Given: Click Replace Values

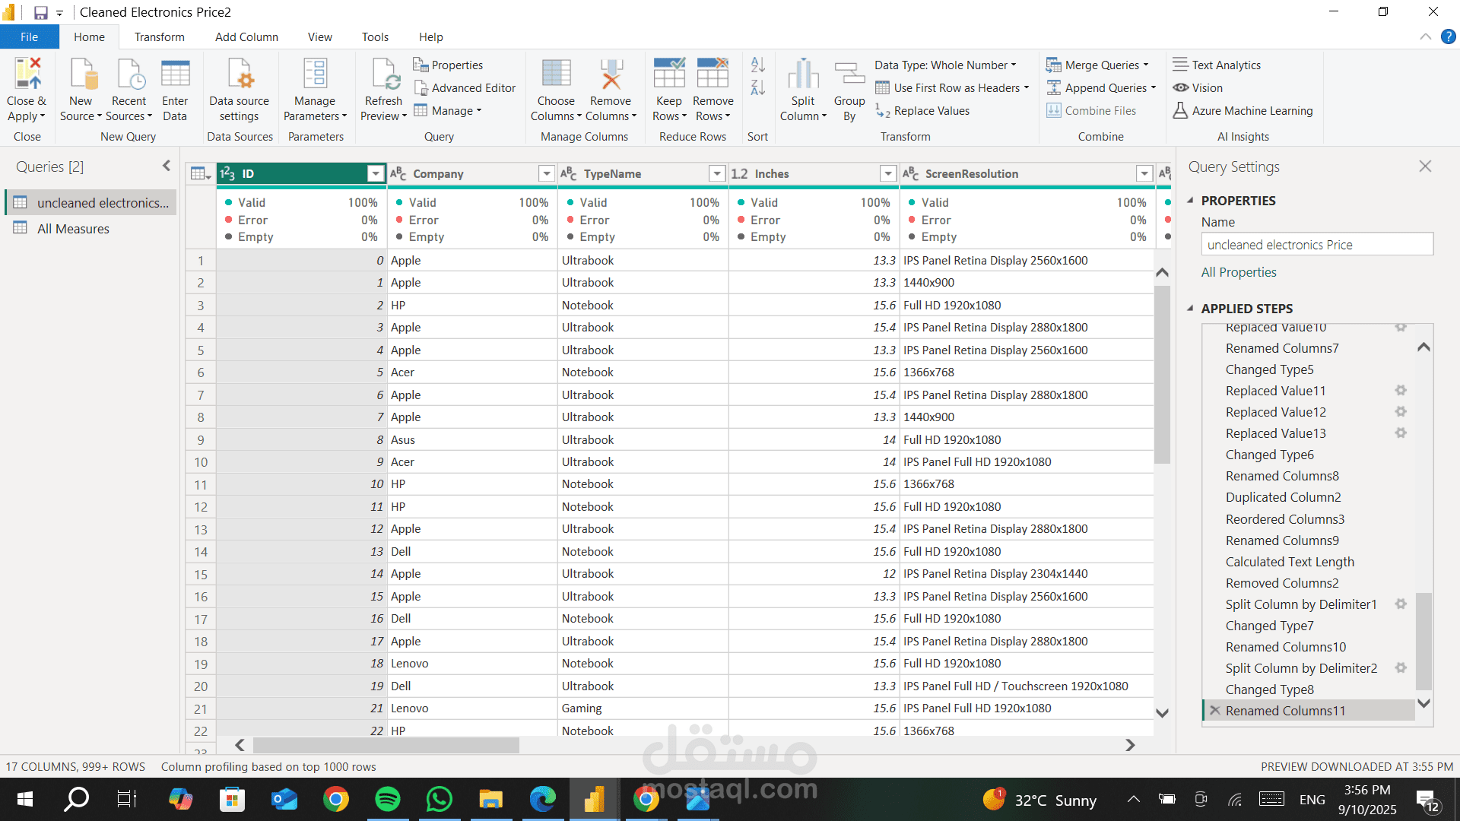Looking at the screenshot, I should 923,111.
